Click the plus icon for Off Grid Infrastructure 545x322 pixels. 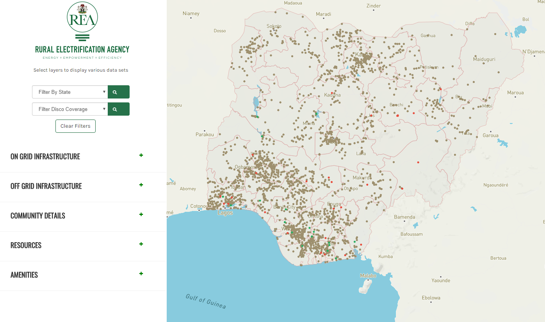[141, 185]
